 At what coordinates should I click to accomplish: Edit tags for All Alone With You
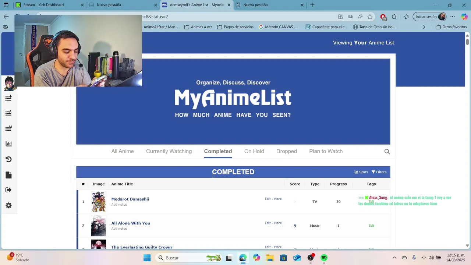click(x=371, y=226)
